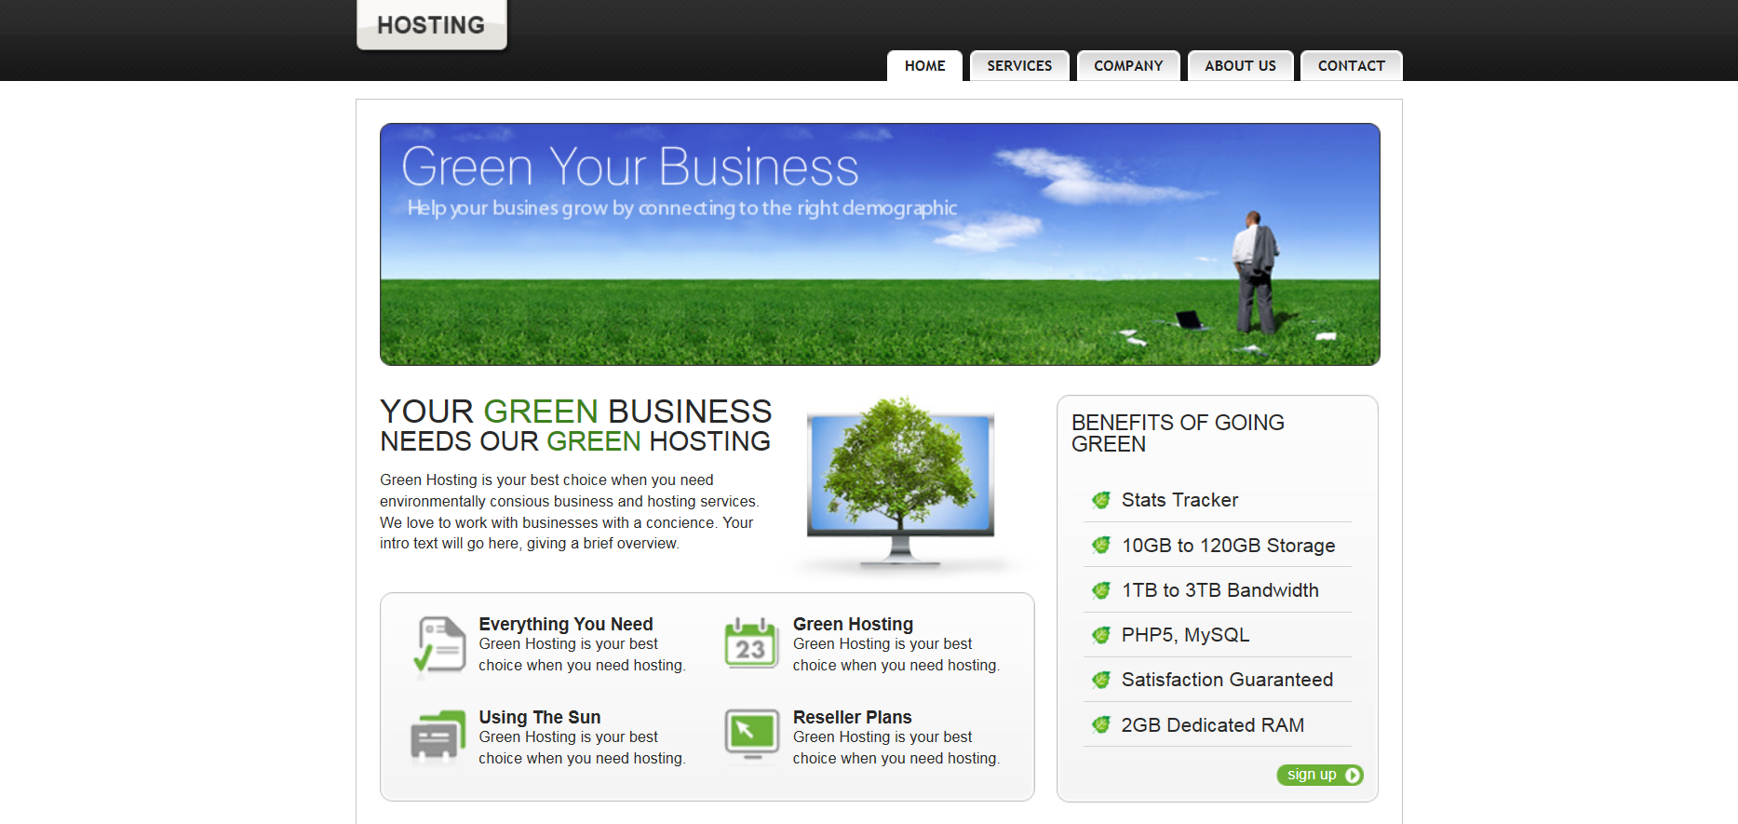Select the Satisfaction Guaranteed list item
The width and height of the screenshot is (1738, 824).
click(1227, 680)
